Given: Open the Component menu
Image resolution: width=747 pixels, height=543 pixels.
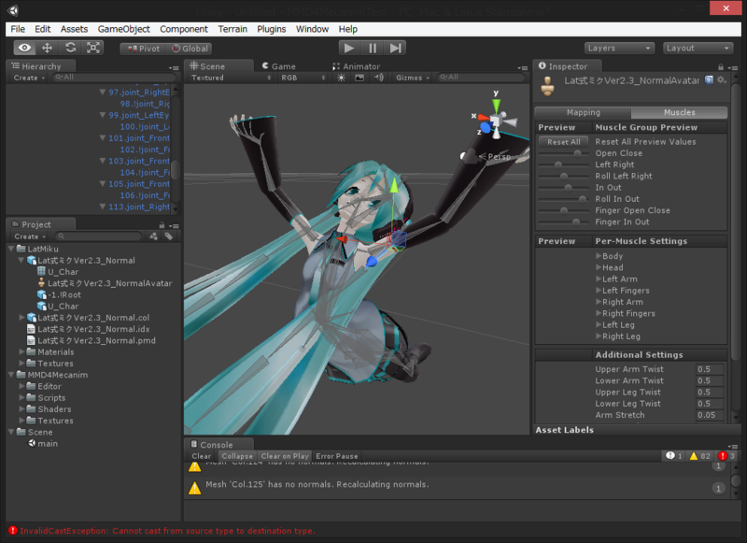Looking at the screenshot, I should [184, 29].
